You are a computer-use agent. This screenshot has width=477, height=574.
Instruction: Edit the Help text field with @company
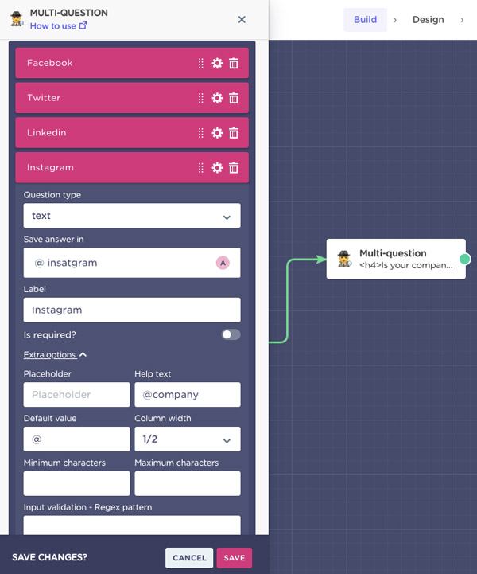click(188, 395)
